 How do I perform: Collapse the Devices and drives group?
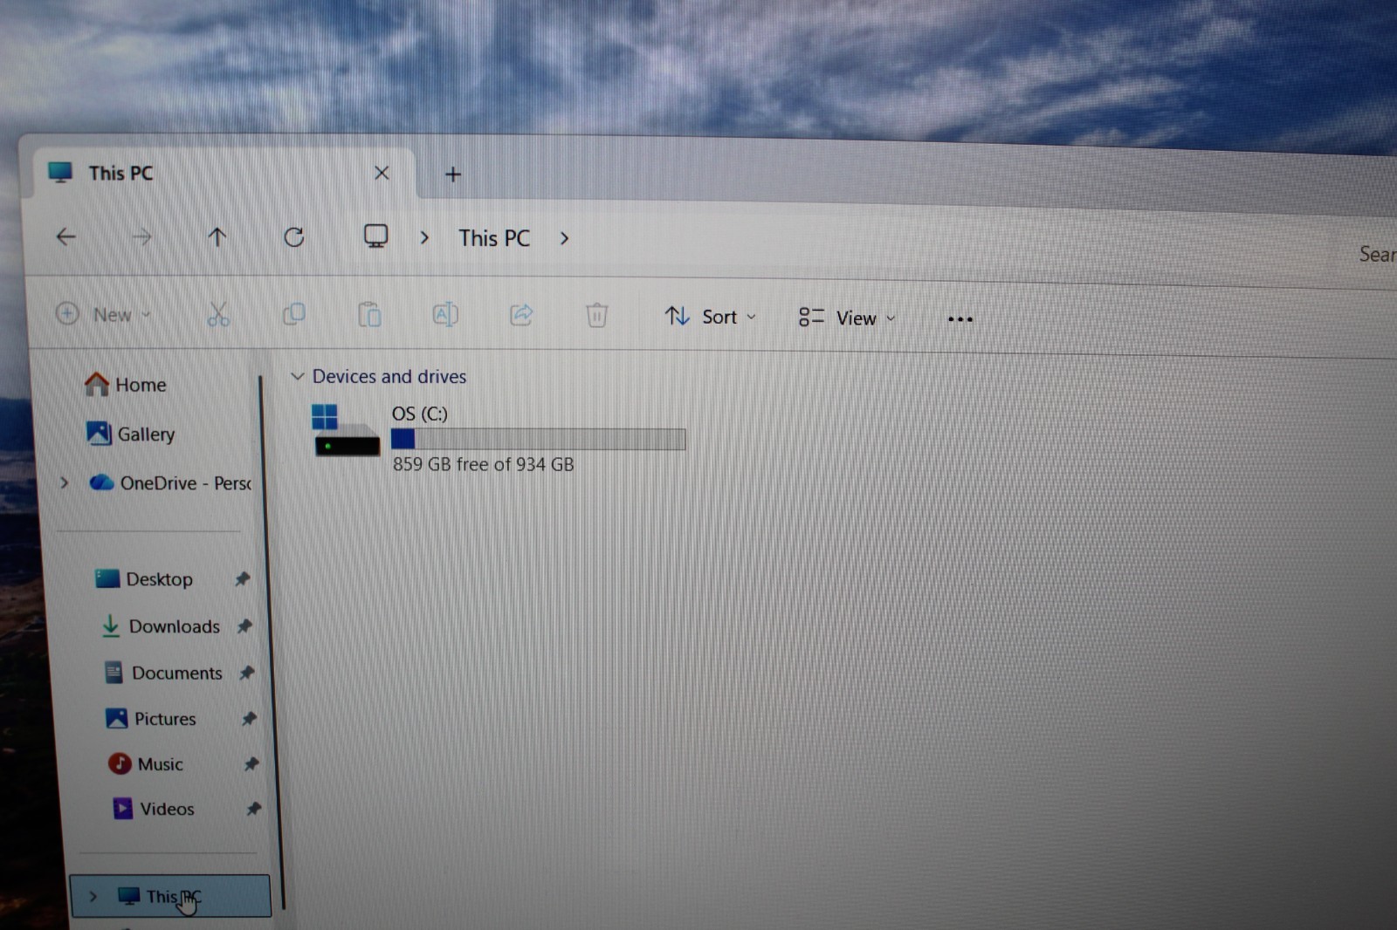coord(297,376)
